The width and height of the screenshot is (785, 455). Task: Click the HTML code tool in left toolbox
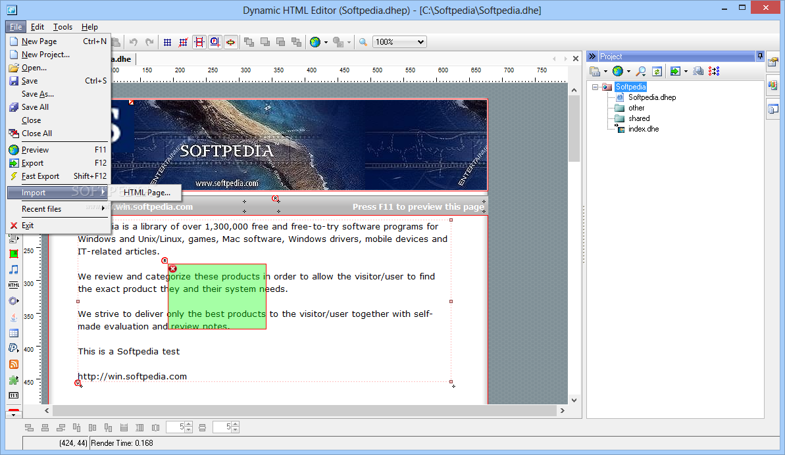coord(14,285)
